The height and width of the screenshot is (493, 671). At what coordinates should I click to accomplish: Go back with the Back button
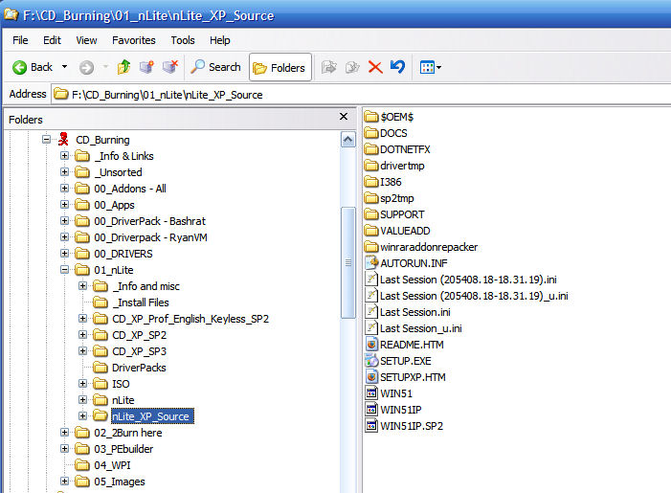coord(33,67)
